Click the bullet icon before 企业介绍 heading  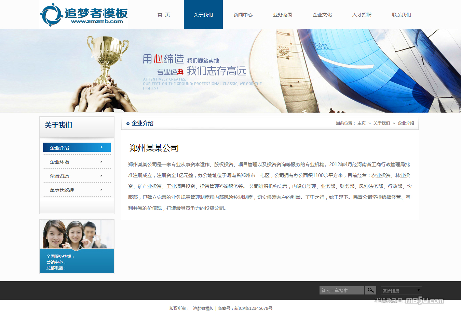[128, 124]
